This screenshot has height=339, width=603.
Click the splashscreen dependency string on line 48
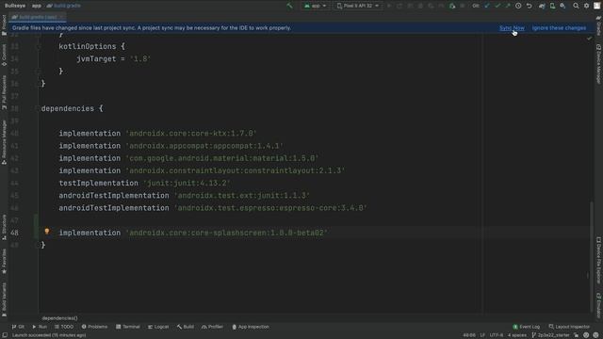[226, 233]
